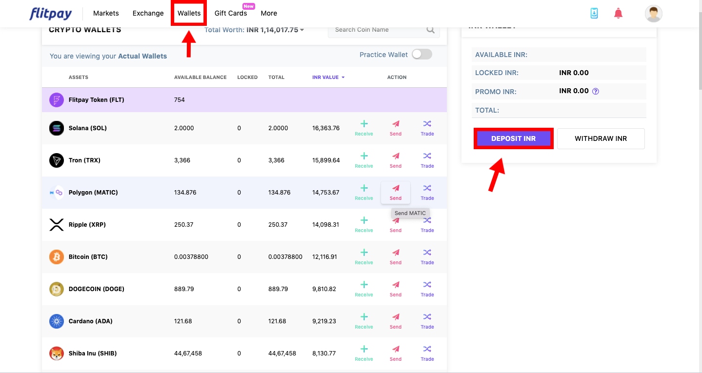Click the Receive icon for Cardano
702x373 pixels.
[363, 320]
